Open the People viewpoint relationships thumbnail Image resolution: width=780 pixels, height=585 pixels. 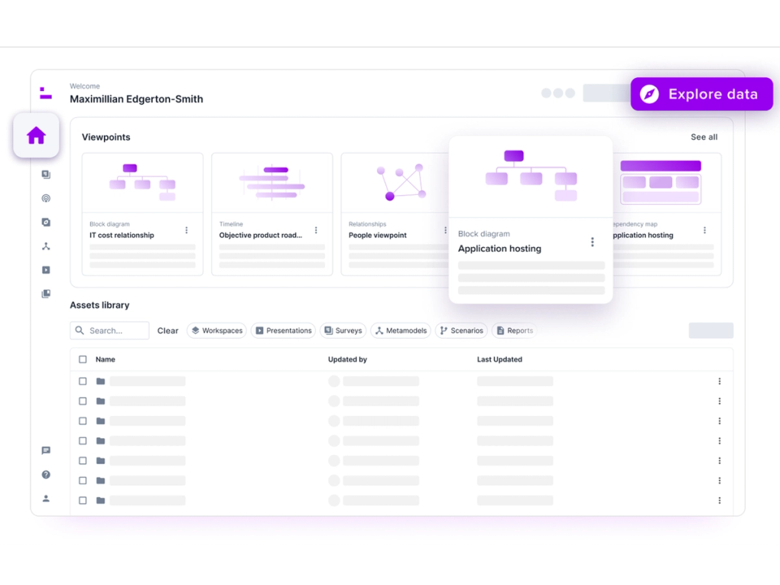pyautogui.click(x=395, y=183)
